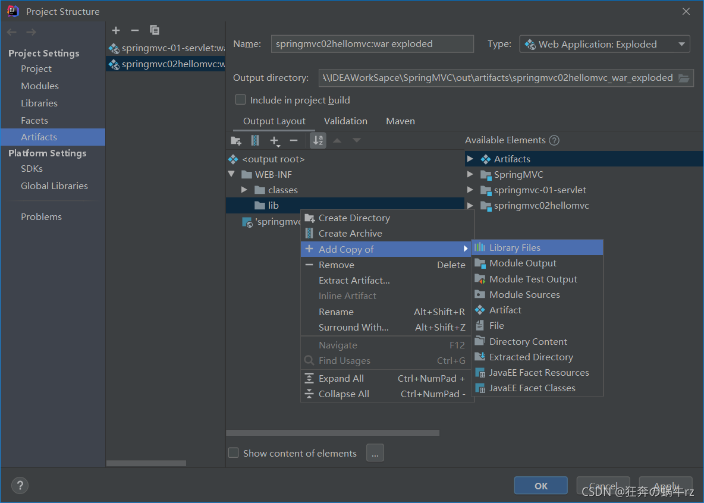Open Project settings section
This screenshot has width=704, height=503.
tap(36, 69)
